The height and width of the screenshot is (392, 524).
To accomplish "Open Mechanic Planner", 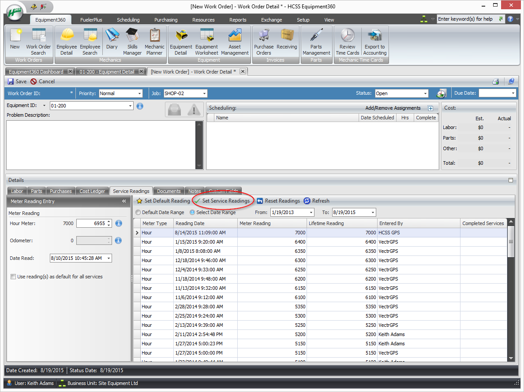I will pos(154,42).
